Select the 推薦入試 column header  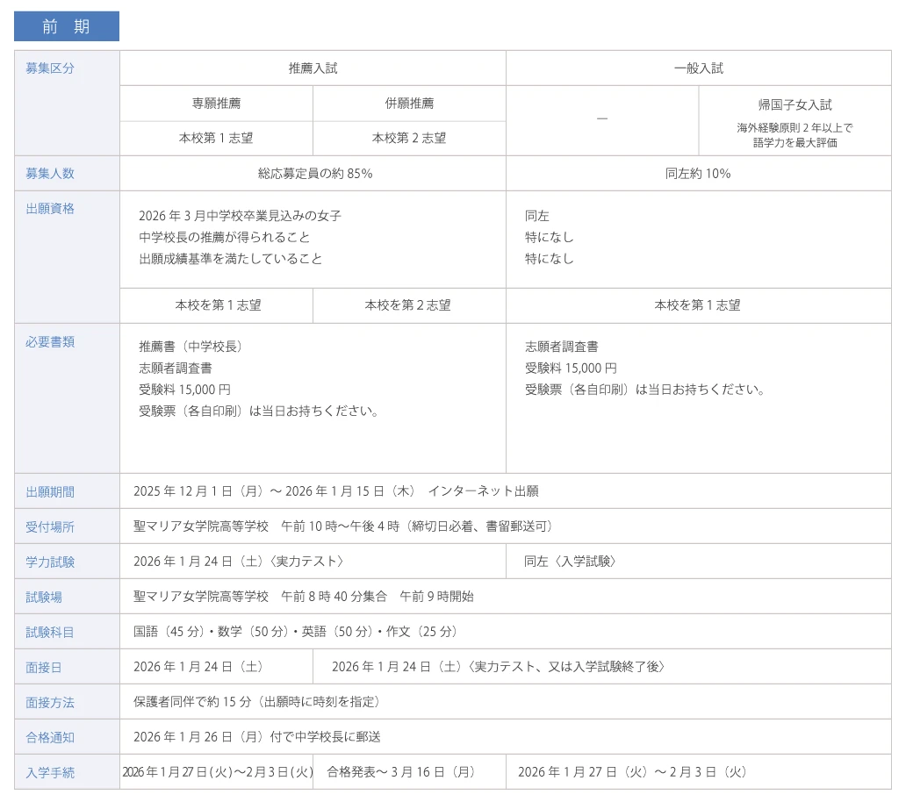[313, 68]
